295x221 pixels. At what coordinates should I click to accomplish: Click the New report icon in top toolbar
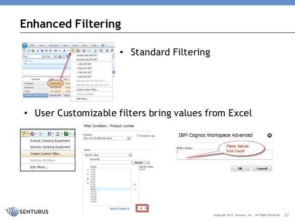[24, 51]
